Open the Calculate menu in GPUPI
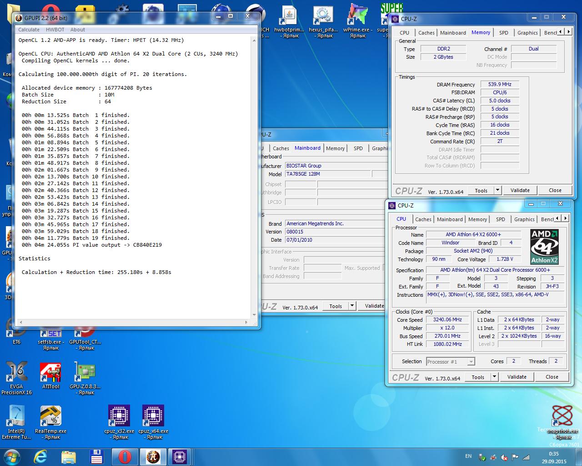The height and width of the screenshot is (466, 582). coord(29,30)
